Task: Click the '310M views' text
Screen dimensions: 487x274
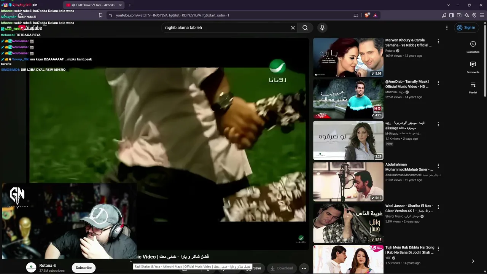Action: click(x=394, y=180)
